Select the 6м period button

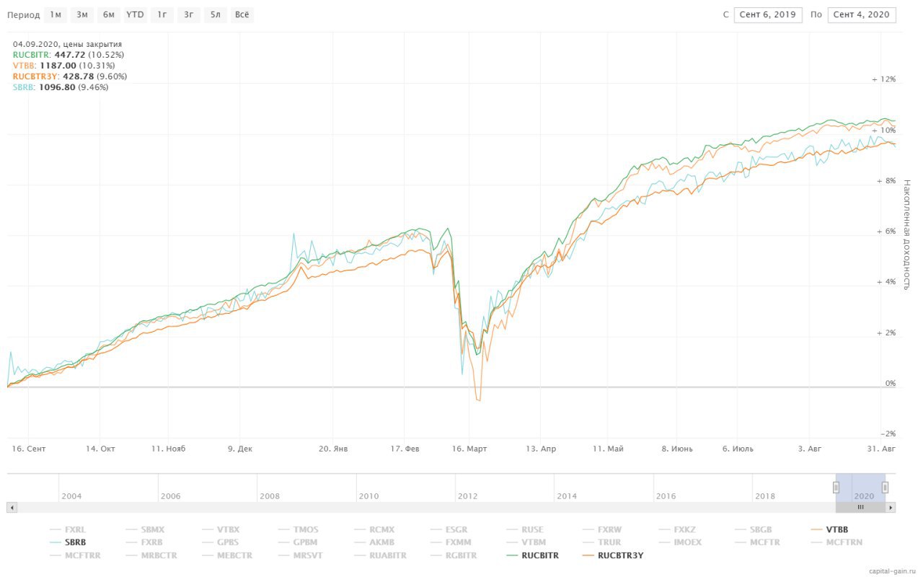pyautogui.click(x=108, y=14)
